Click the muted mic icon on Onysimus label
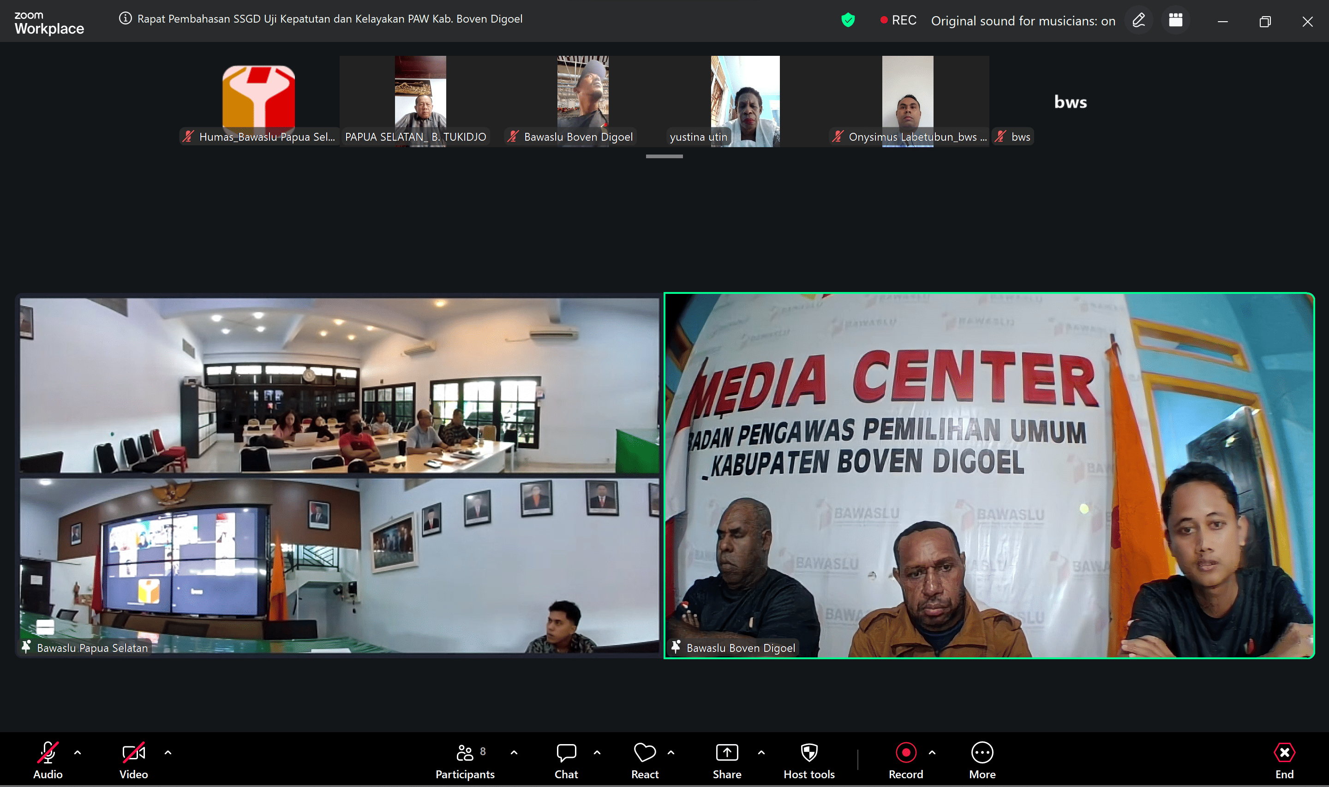Viewport: 1329px width, 787px height. pos(838,136)
